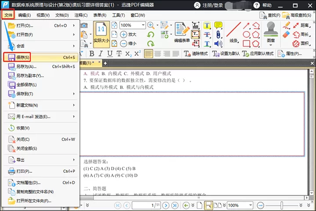Open the bottom zoom level dropdown
The width and height of the screenshot is (316, 211).
(250, 205)
